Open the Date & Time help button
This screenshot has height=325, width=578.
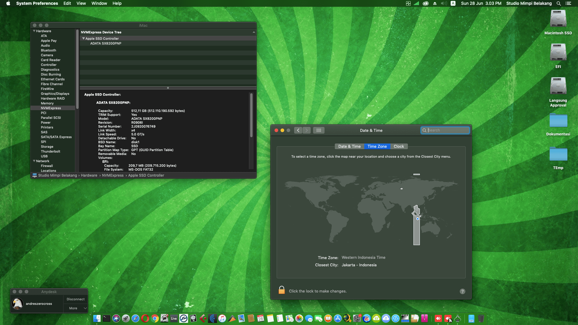tap(462, 291)
